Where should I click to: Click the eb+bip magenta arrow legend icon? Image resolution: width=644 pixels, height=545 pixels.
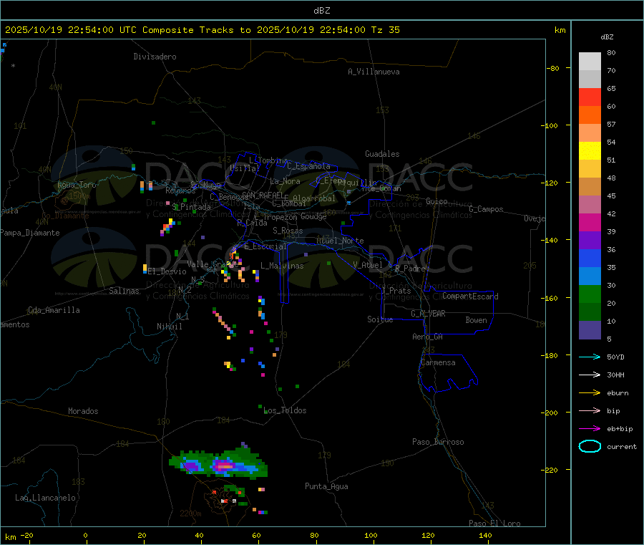pyautogui.click(x=590, y=428)
